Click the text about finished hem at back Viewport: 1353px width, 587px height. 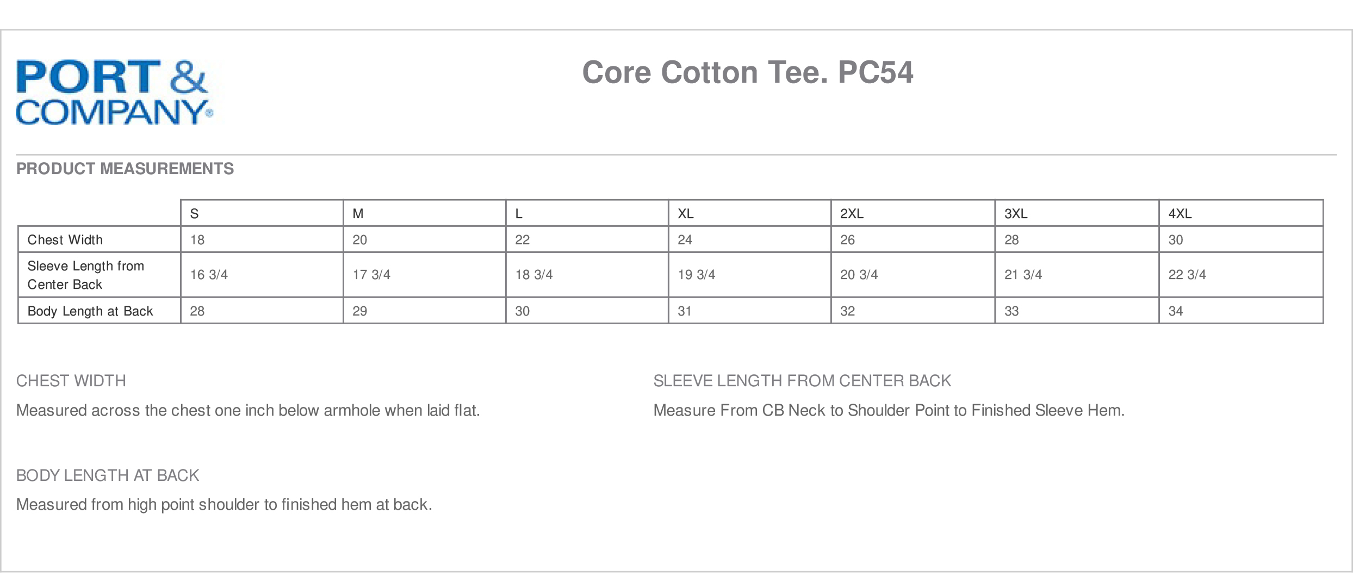(x=224, y=505)
